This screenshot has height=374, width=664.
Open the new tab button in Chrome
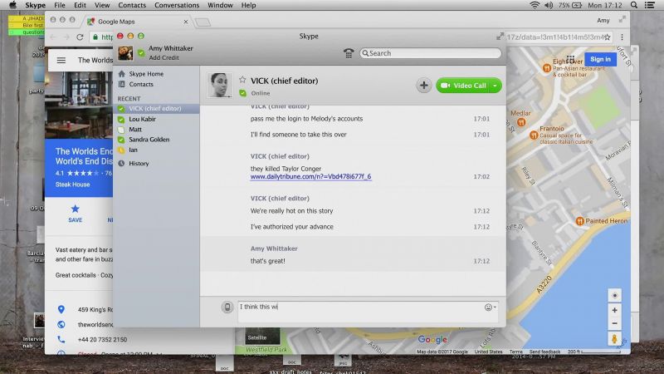[203, 22]
